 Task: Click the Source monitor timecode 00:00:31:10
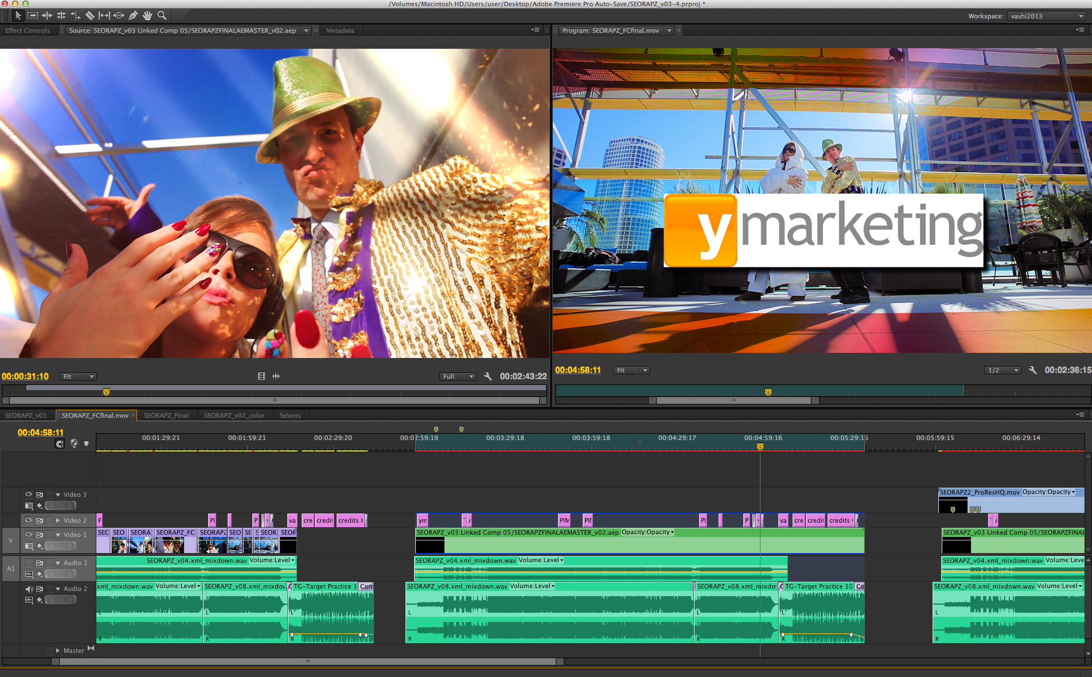point(25,376)
